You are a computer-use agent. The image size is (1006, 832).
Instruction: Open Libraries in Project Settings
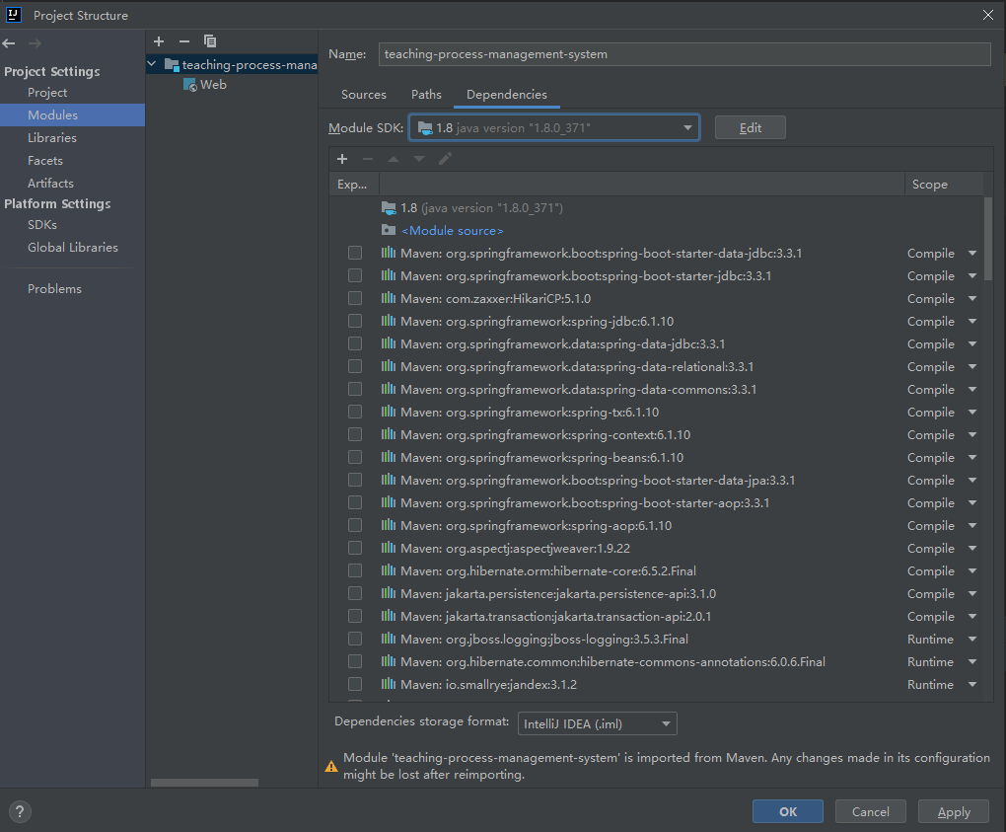pyautogui.click(x=52, y=137)
